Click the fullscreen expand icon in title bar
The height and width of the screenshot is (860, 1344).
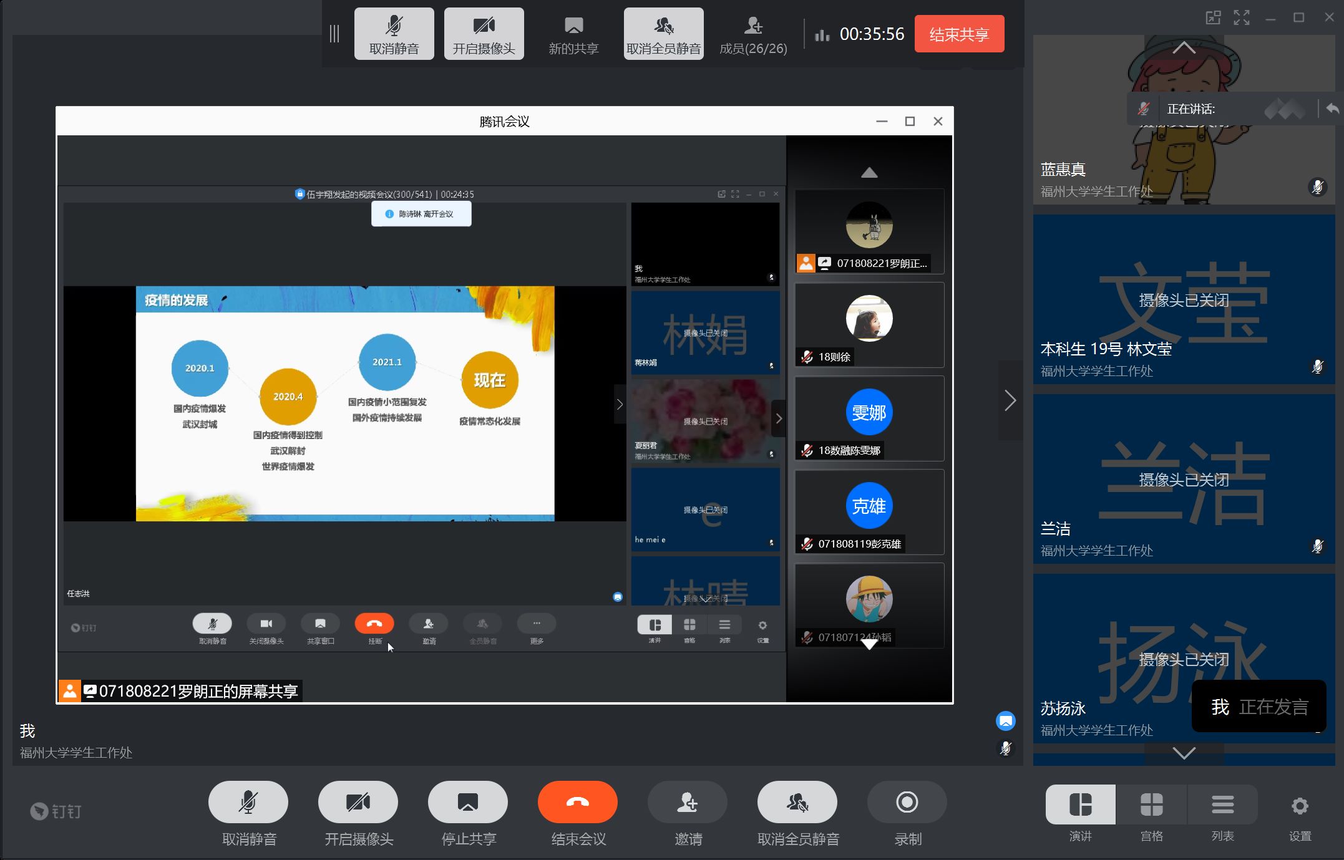pyautogui.click(x=1242, y=17)
